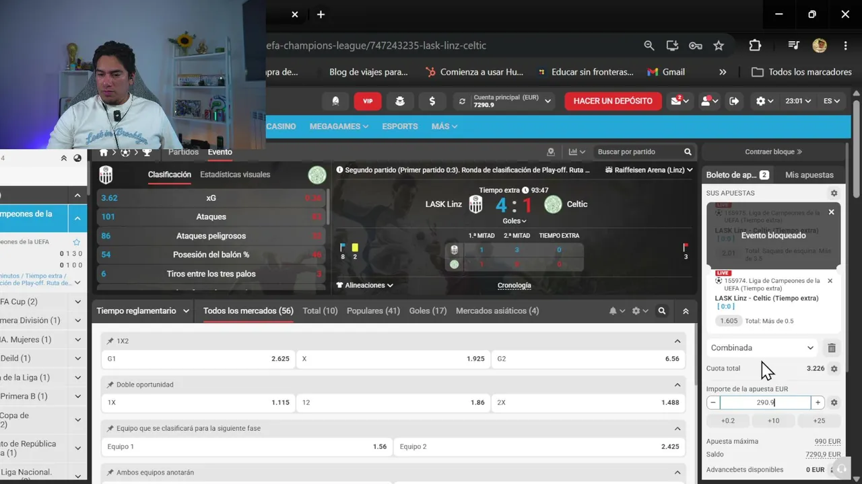
Task: Open the Chrome three-dot menu
Action: coord(845,46)
